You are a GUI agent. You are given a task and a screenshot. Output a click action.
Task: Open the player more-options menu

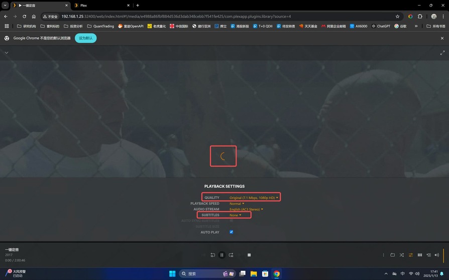[x=383, y=255]
